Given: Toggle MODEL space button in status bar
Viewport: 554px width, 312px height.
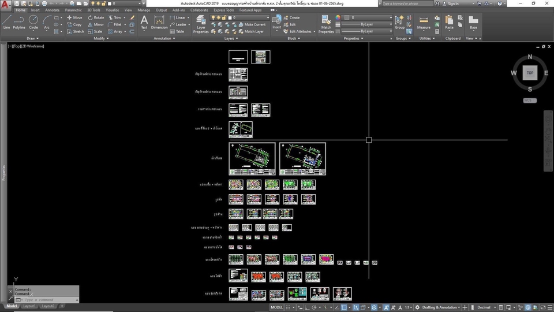Looking at the screenshot, I should point(276,307).
